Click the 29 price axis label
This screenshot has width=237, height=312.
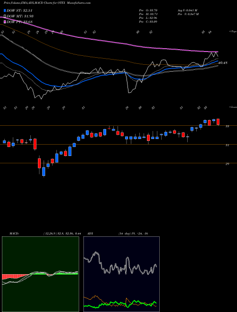(227, 164)
